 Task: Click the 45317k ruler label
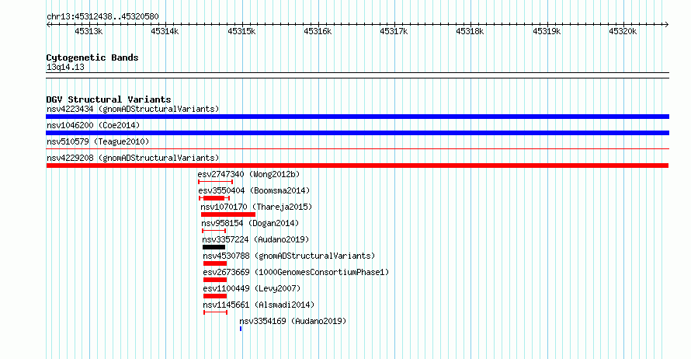click(394, 31)
